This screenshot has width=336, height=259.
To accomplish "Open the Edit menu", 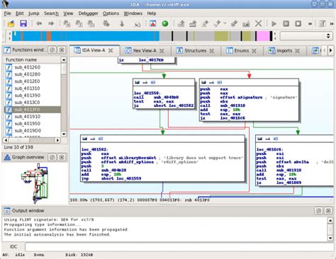I will point(20,13).
